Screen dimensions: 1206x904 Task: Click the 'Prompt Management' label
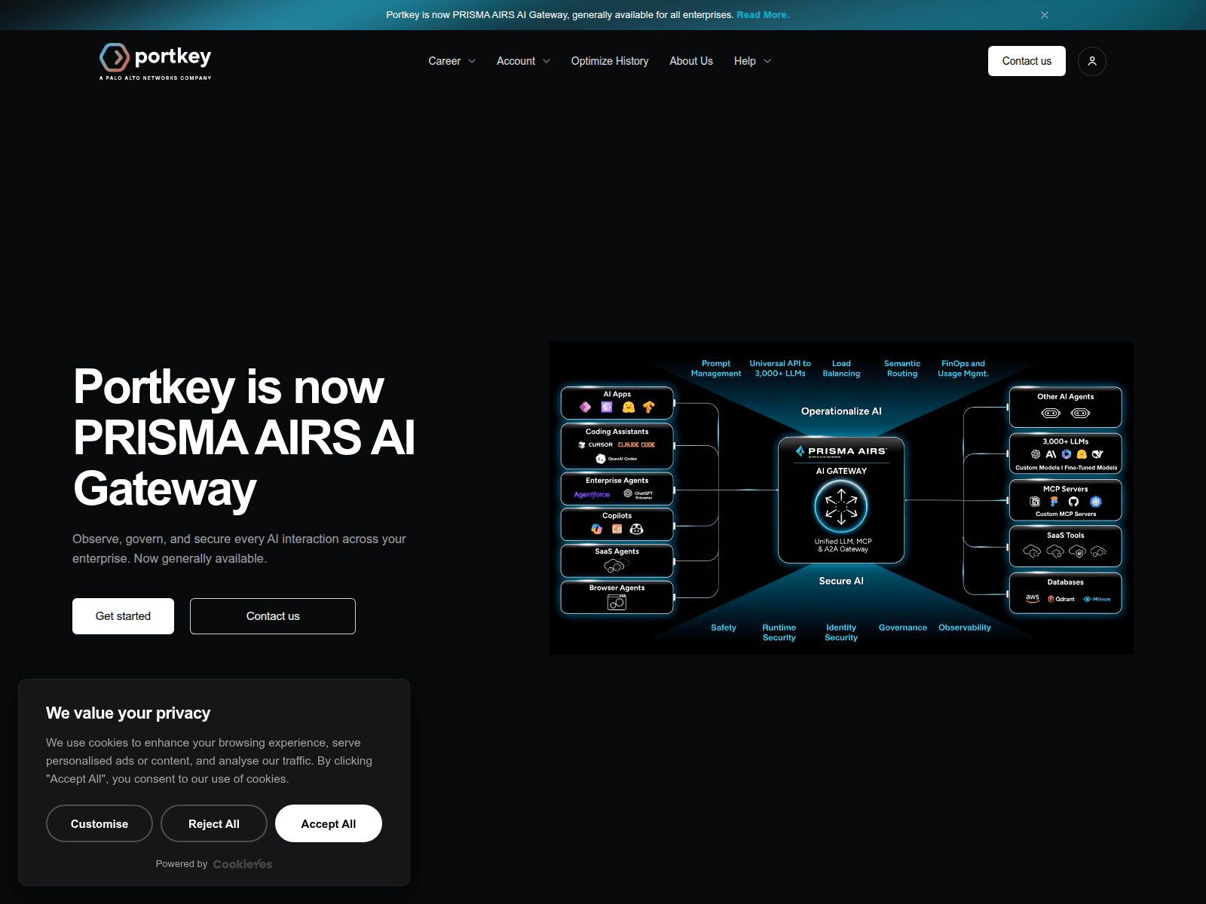pyautogui.click(x=716, y=368)
